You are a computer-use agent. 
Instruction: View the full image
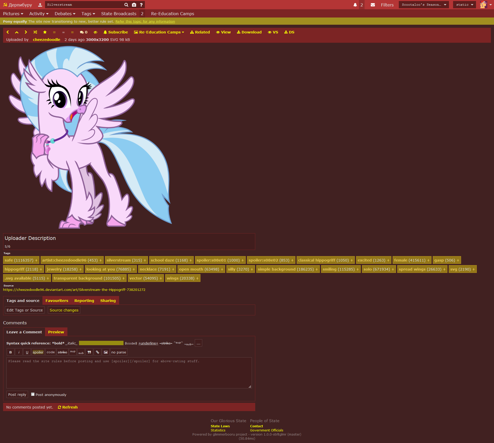click(x=223, y=32)
